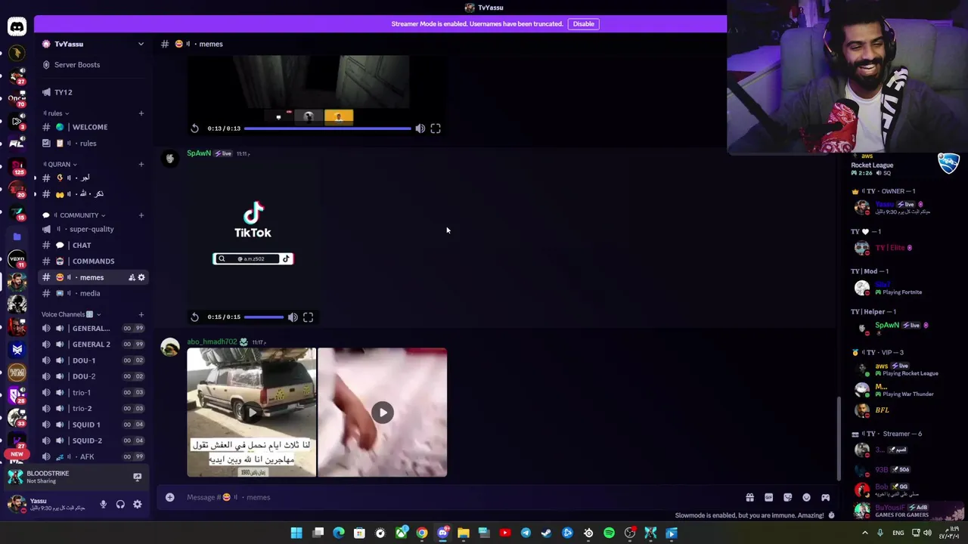This screenshot has width=968, height=544.
Task: Open user settings gear for Yassu
Action: (x=138, y=504)
